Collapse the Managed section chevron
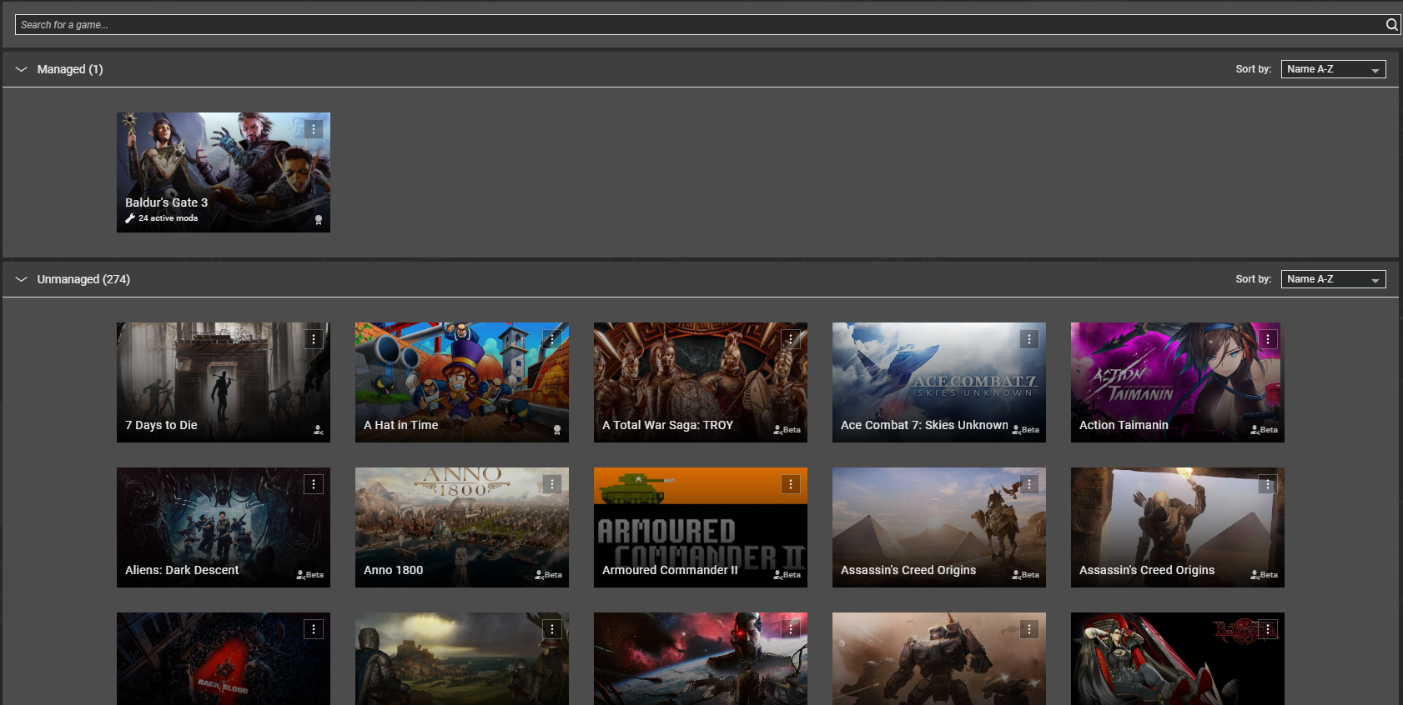This screenshot has height=705, width=1403. pyautogui.click(x=21, y=69)
